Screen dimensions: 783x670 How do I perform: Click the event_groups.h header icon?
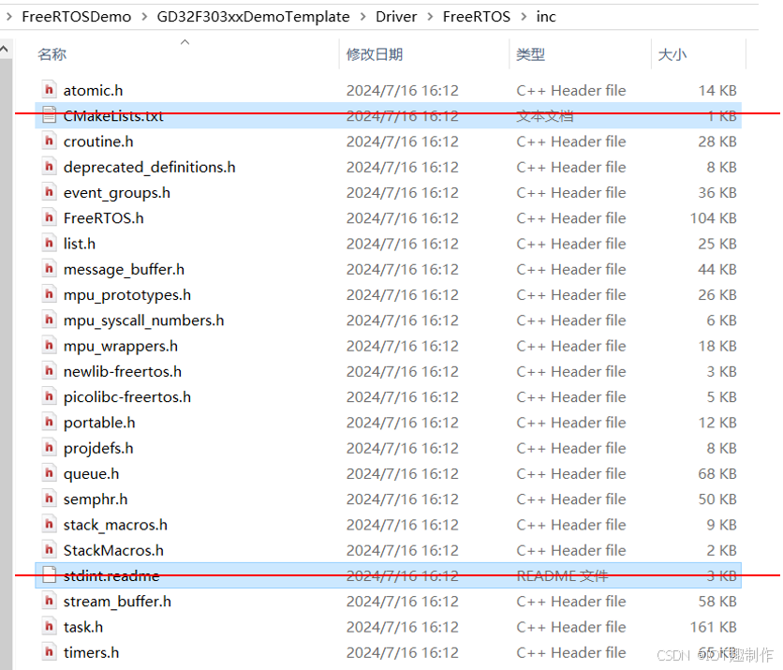point(49,192)
